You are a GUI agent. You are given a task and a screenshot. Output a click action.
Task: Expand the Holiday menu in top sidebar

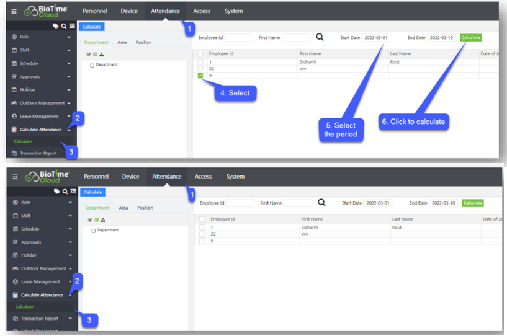[x=69, y=90]
